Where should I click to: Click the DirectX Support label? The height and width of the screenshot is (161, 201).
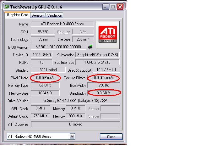pyautogui.click(x=79, y=70)
